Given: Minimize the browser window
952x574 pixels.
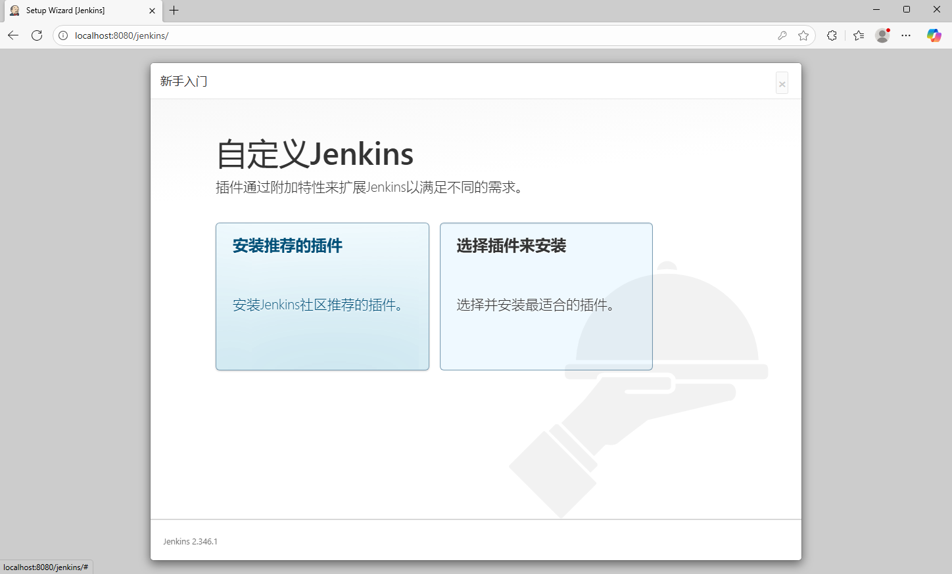Looking at the screenshot, I should coord(876,9).
